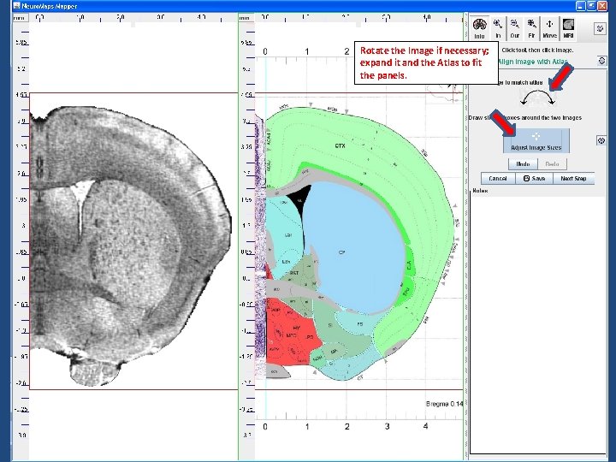Click icon button right of Adjust Image Sizes
Viewport: 616px width, 462px height.
coord(601,140)
